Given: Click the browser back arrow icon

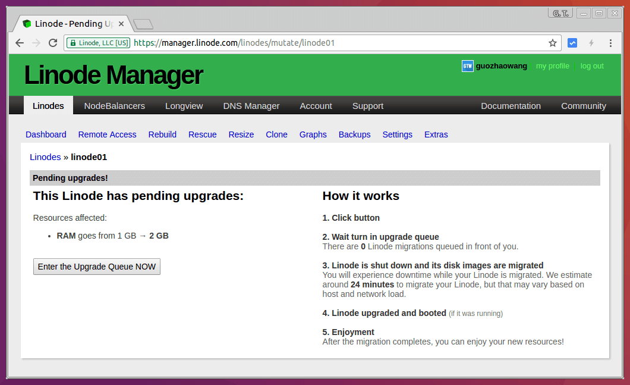Looking at the screenshot, I should pyautogui.click(x=20, y=43).
